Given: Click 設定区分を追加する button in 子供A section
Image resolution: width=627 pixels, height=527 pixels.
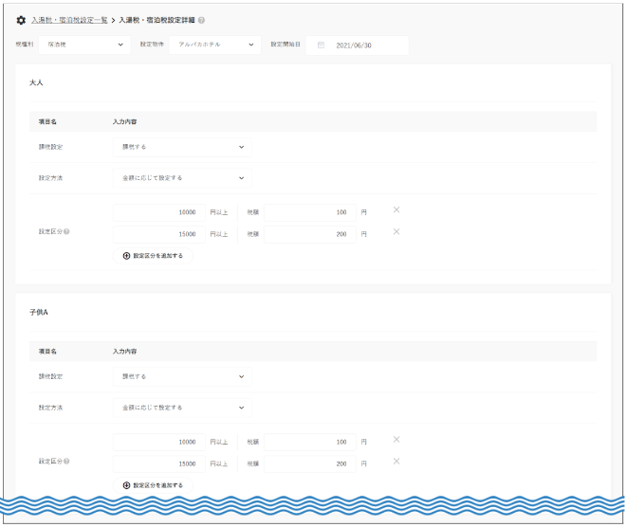Looking at the screenshot, I should coord(153,485).
